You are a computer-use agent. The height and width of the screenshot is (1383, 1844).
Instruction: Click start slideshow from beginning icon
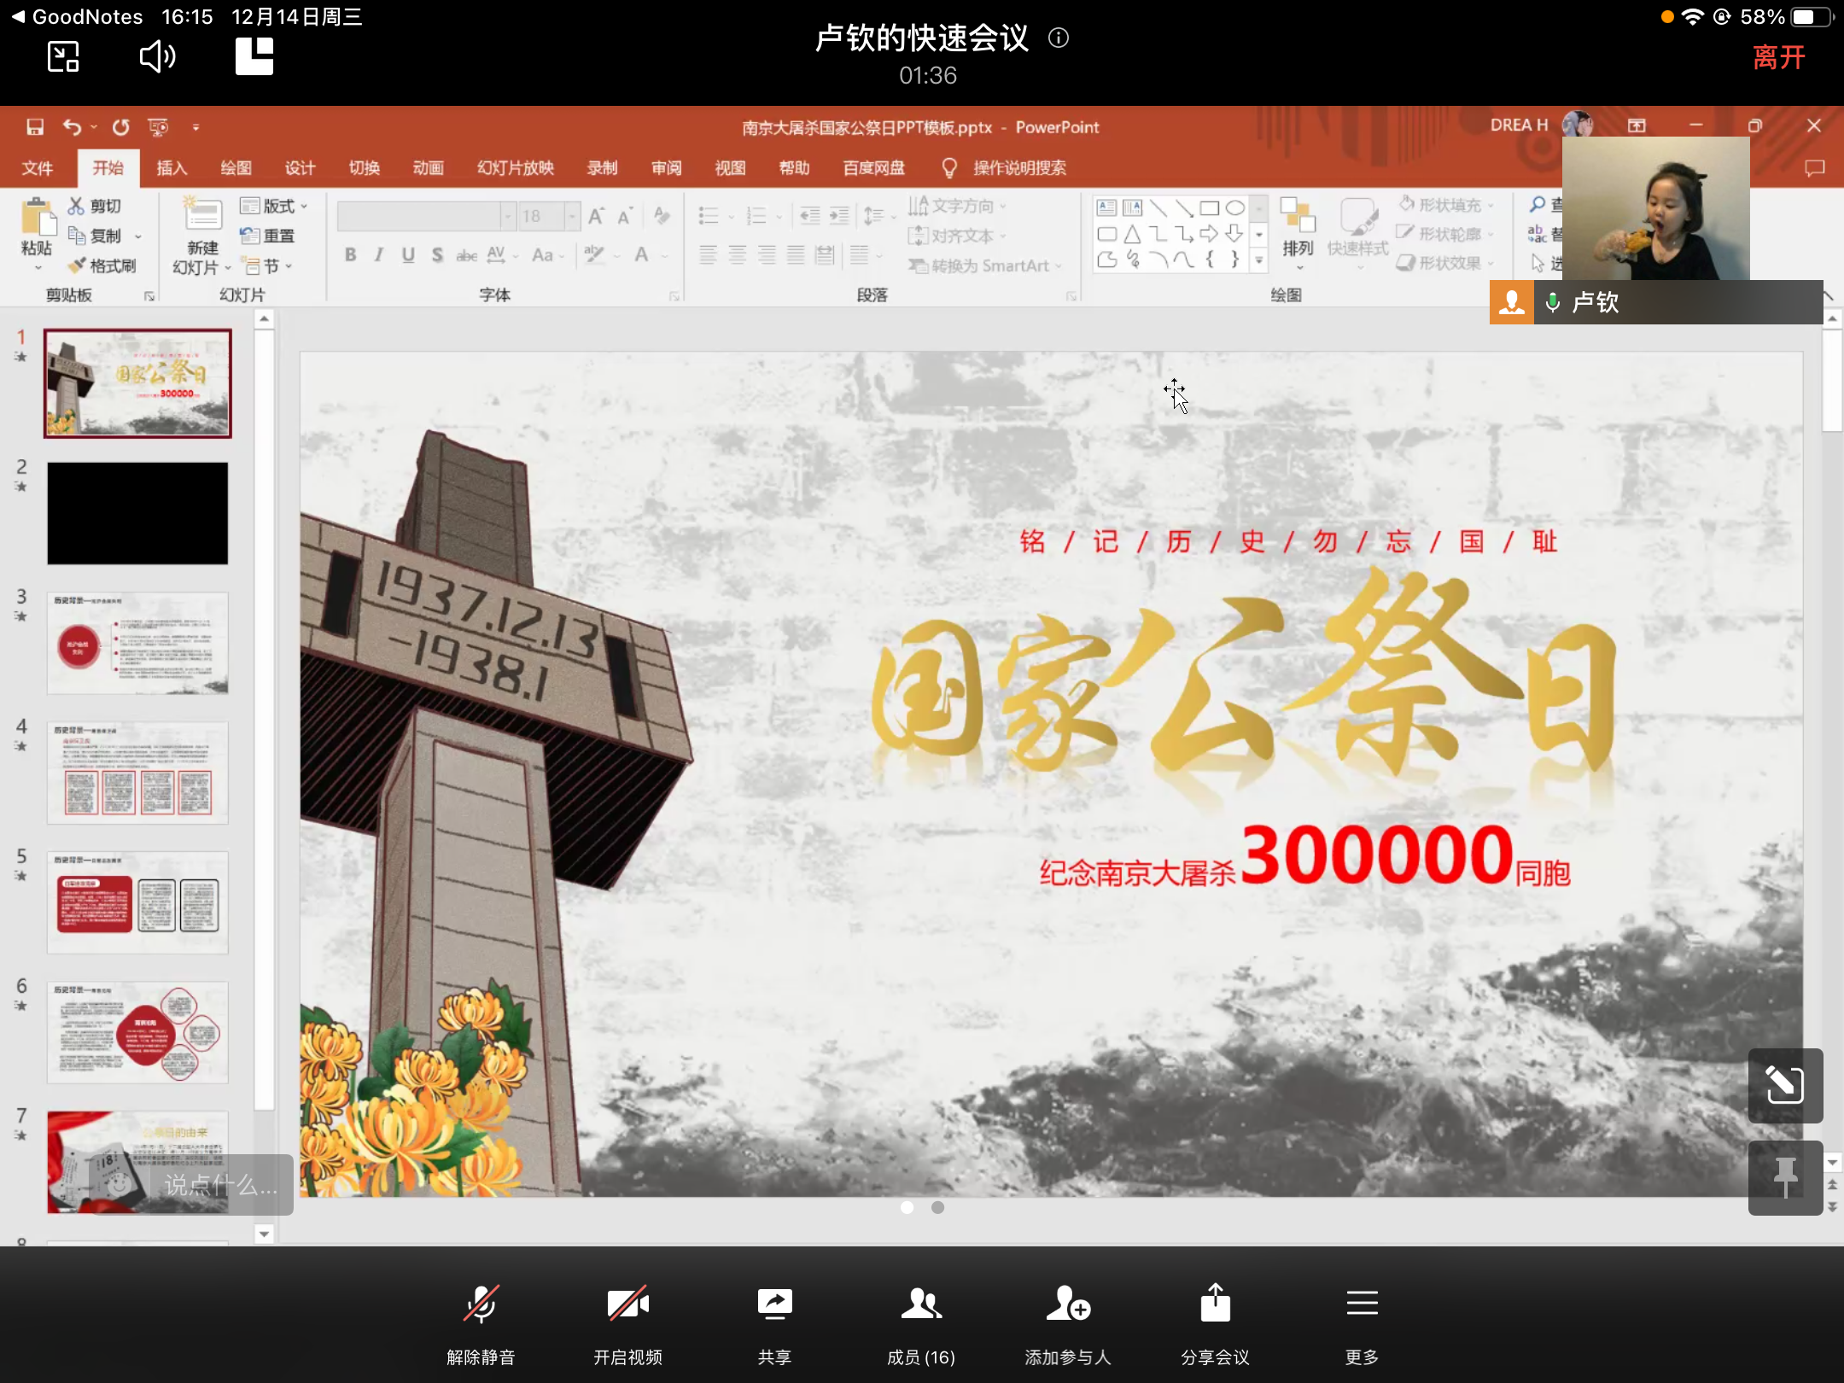(158, 127)
